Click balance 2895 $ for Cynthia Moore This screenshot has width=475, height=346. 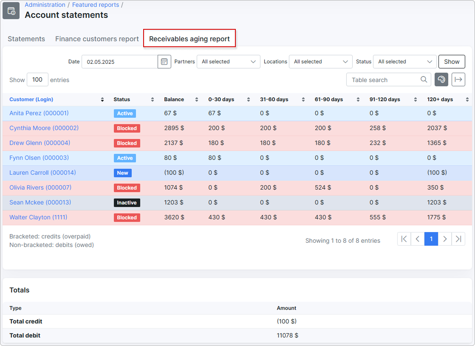pyautogui.click(x=174, y=128)
